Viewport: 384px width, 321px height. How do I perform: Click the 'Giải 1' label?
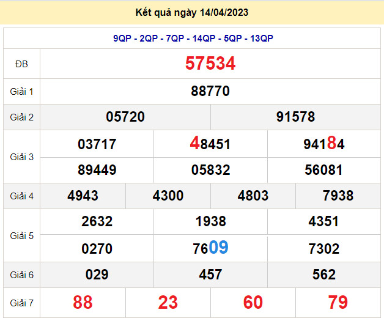pyautogui.click(x=21, y=92)
